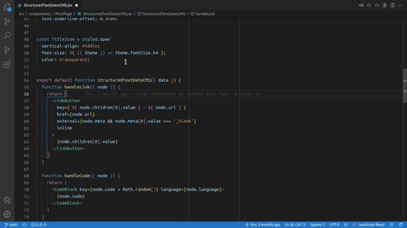407x228 pixels.
Task: Click Ln 56, Col 13 in the status bar
Action: (295, 224)
